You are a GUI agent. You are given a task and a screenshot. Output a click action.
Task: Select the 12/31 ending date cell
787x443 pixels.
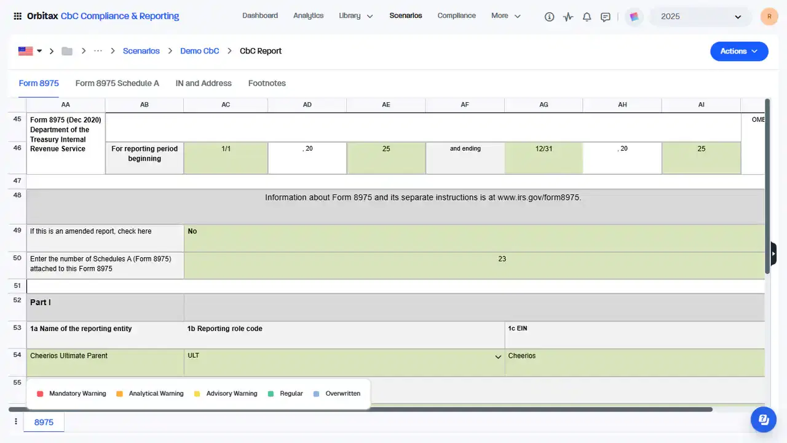(544, 158)
